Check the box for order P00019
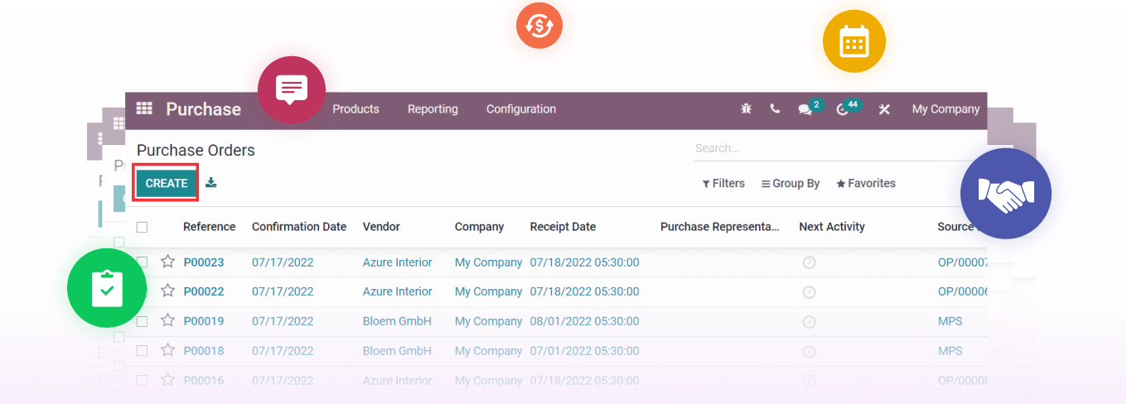Image resolution: width=1127 pixels, height=404 pixels. pos(142,321)
